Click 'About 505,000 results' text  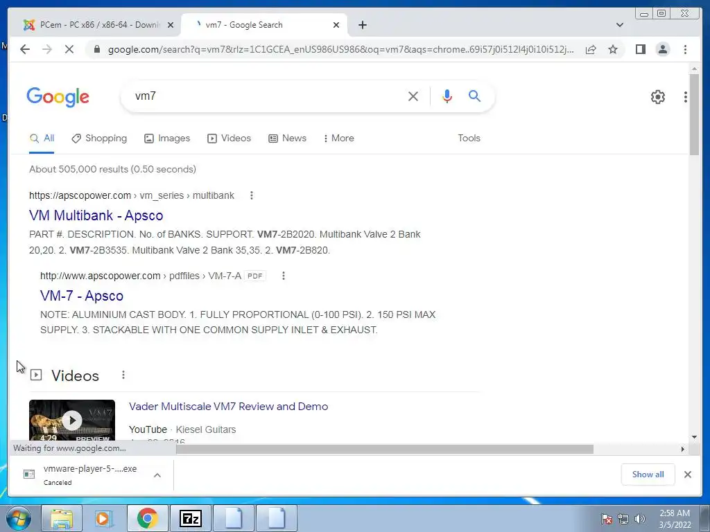[112, 169]
